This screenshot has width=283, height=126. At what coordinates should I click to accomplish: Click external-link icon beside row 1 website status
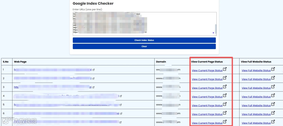(x=273, y=69)
